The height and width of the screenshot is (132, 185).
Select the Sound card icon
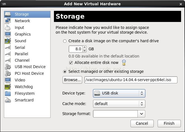tap(8, 41)
